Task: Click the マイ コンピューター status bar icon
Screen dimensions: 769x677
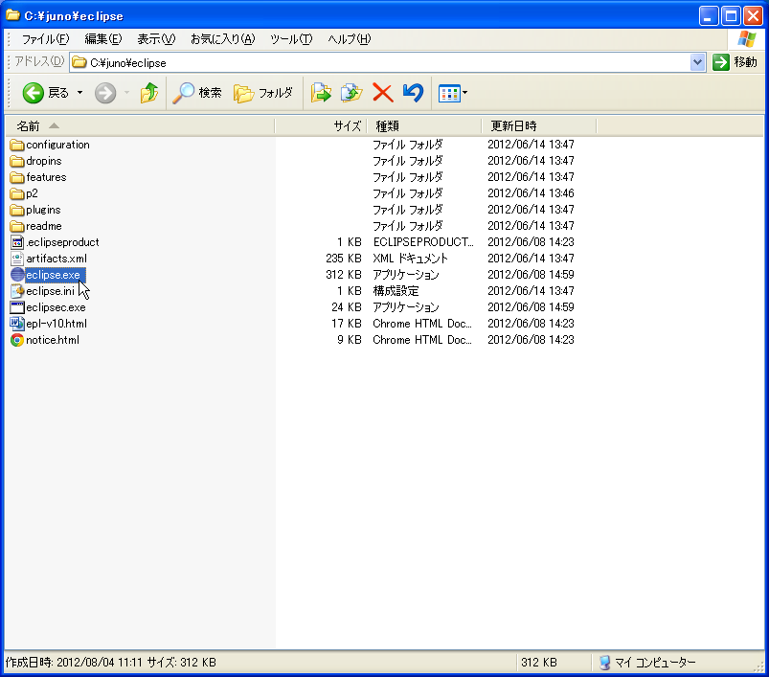Action: 604,663
